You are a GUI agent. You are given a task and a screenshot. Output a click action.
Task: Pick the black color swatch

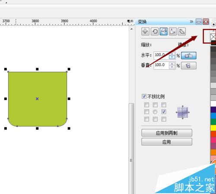pyautogui.click(x=213, y=43)
